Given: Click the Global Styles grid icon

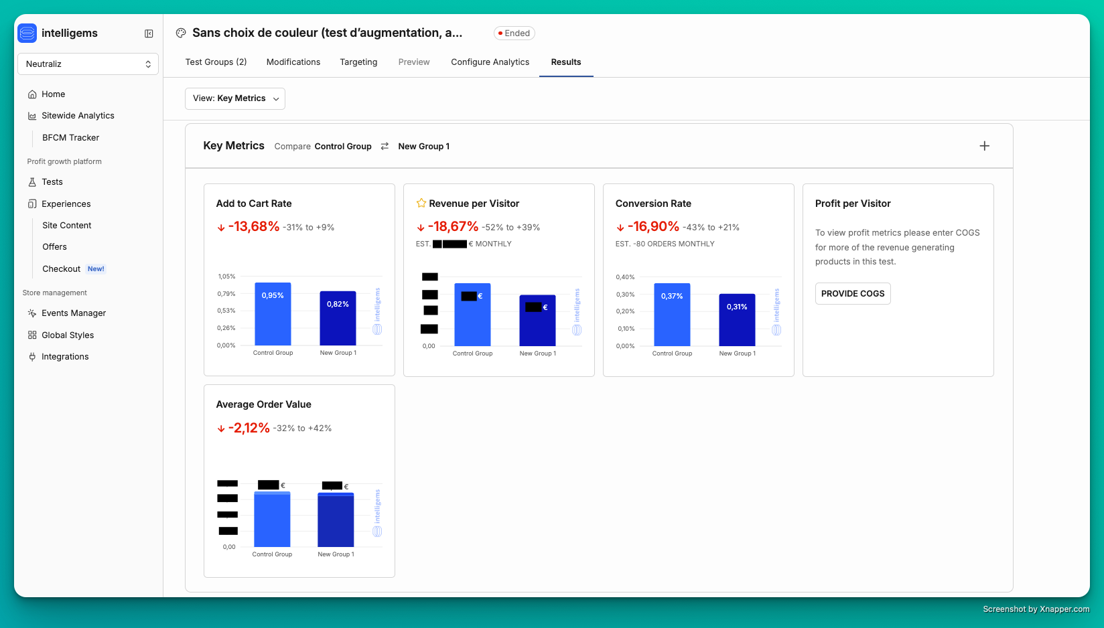Looking at the screenshot, I should point(32,335).
